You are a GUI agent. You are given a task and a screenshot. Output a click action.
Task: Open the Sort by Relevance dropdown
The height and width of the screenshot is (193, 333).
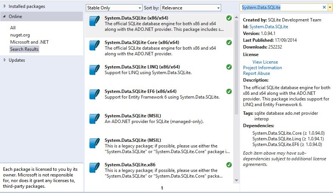pyautogui.click(x=191, y=8)
